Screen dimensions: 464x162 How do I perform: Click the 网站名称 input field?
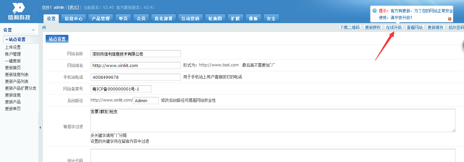pos(136,54)
